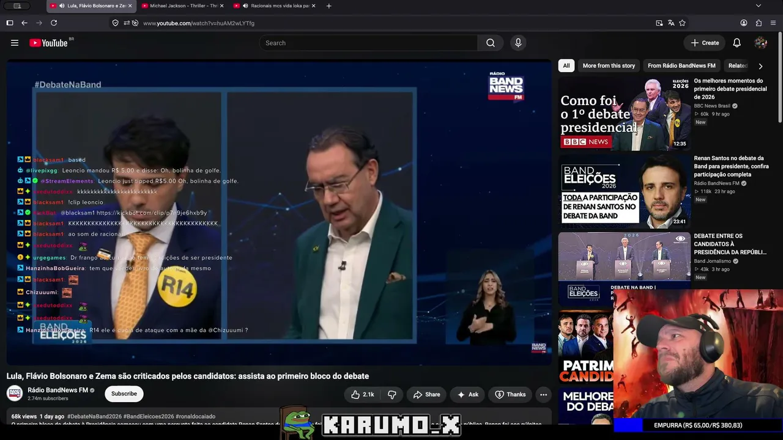Screen dimensions: 783x440
Task: Click the '68k views' text
Action: pos(24,416)
